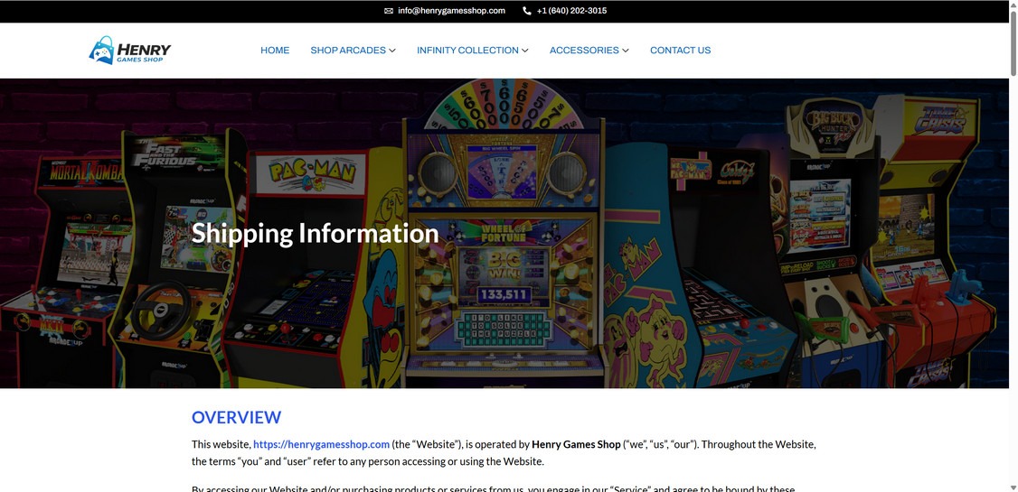Viewport: 1018px width, 492px height.
Task: Follow the https://henrygamesshop.com link
Action: click(x=321, y=445)
